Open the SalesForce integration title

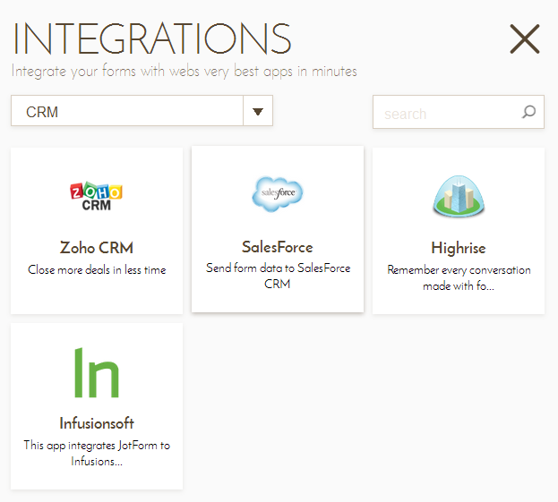pos(278,247)
